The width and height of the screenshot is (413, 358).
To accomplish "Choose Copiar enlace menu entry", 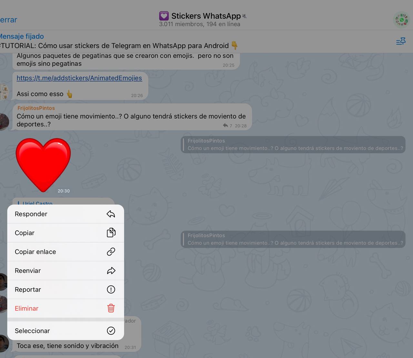I will coord(66,252).
